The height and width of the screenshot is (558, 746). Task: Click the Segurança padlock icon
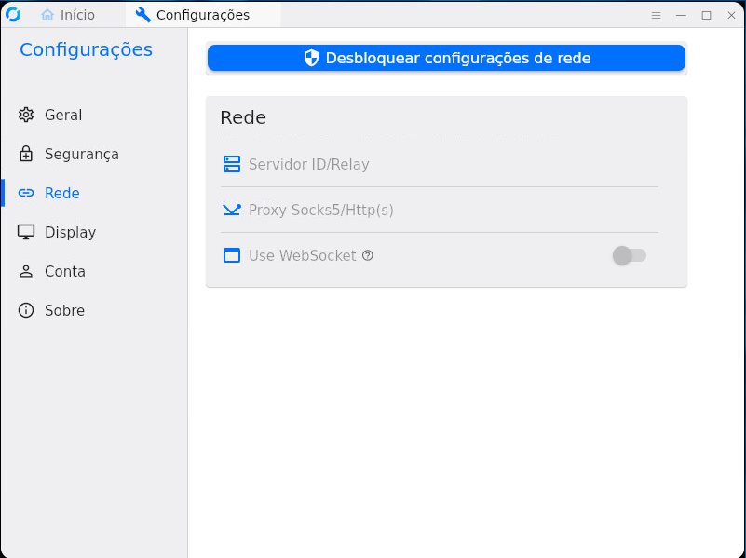(x=26, y=154)
